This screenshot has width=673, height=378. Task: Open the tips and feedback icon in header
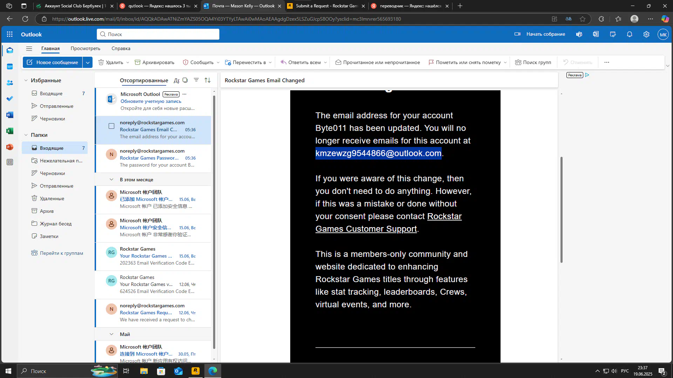coord(613,34)
